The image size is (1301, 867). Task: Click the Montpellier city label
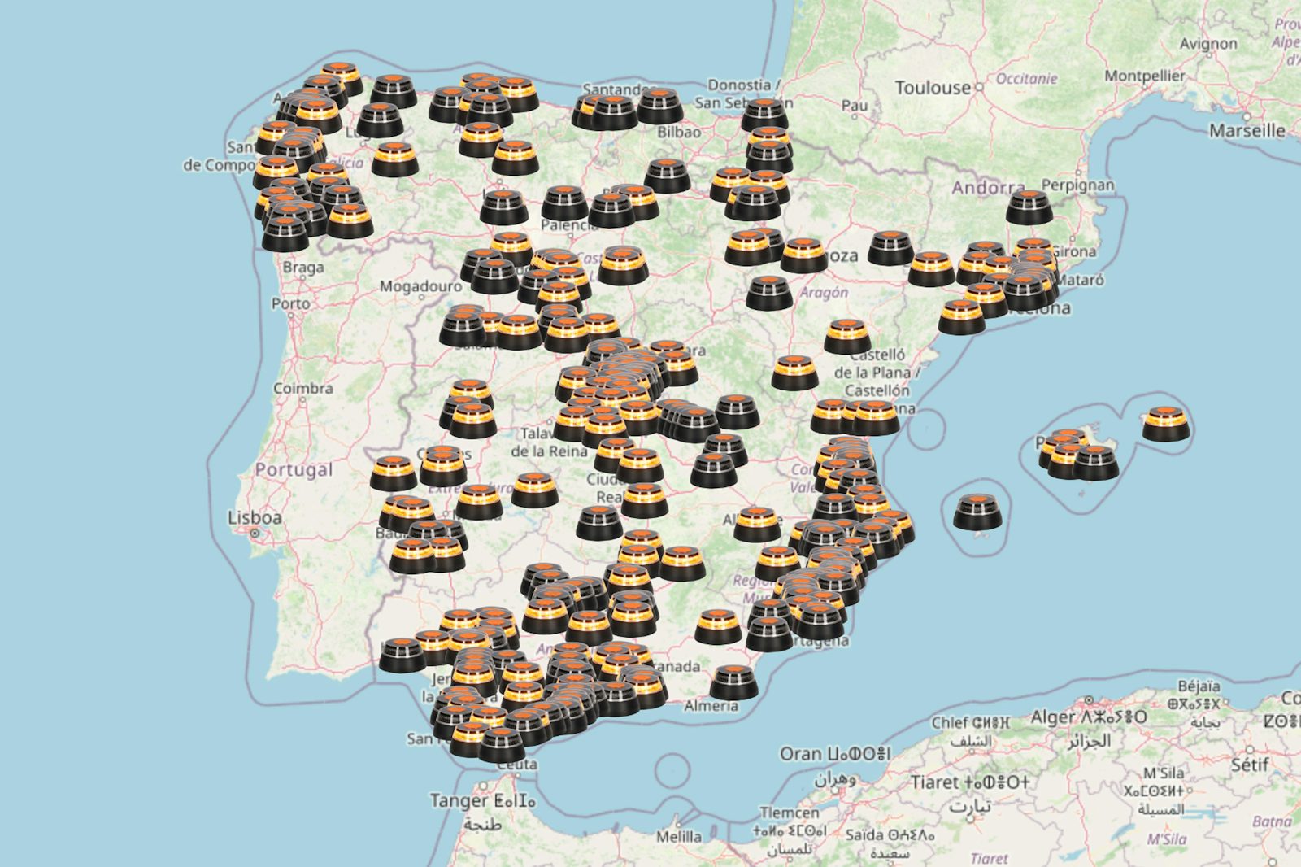coord(1144,76)
